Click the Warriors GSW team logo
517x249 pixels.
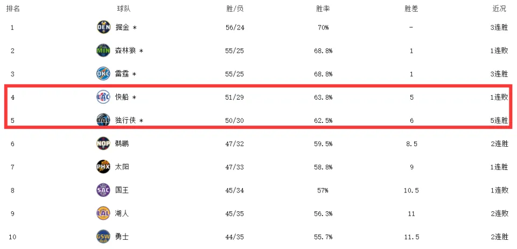[x=103, y=237]
